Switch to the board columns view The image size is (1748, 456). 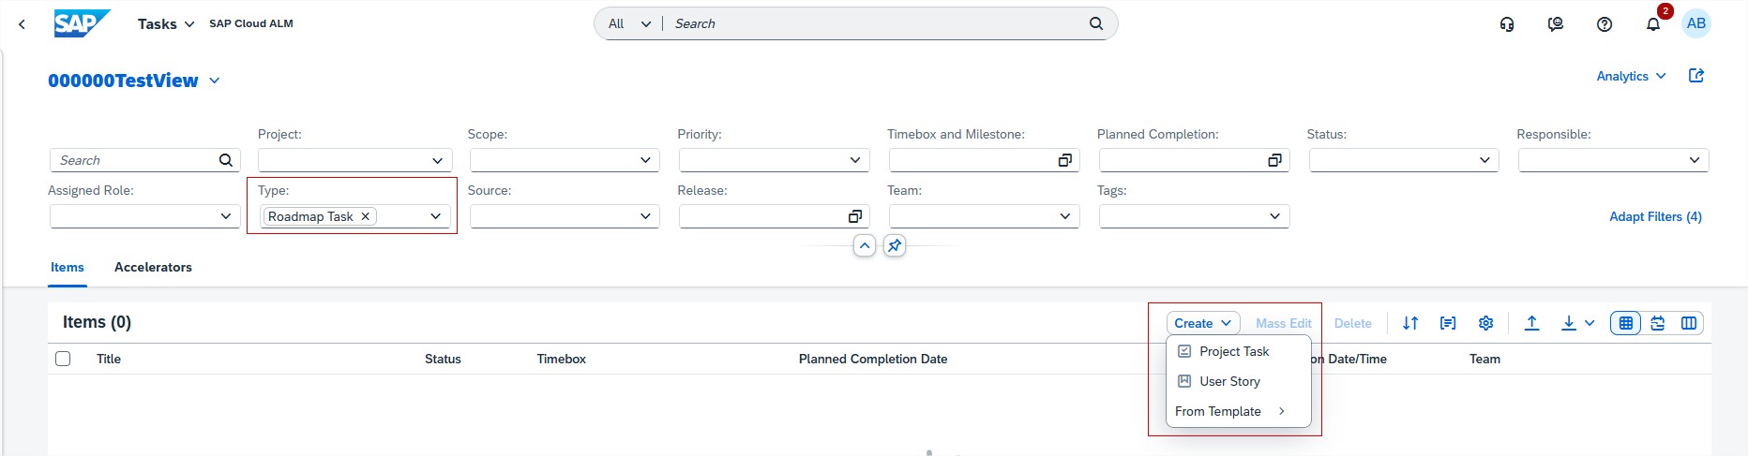click(x=1688, y=323)
